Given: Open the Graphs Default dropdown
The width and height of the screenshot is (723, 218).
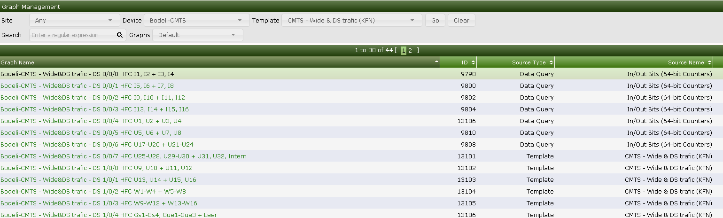Looking at the screenshot, I should coord(197,35).
